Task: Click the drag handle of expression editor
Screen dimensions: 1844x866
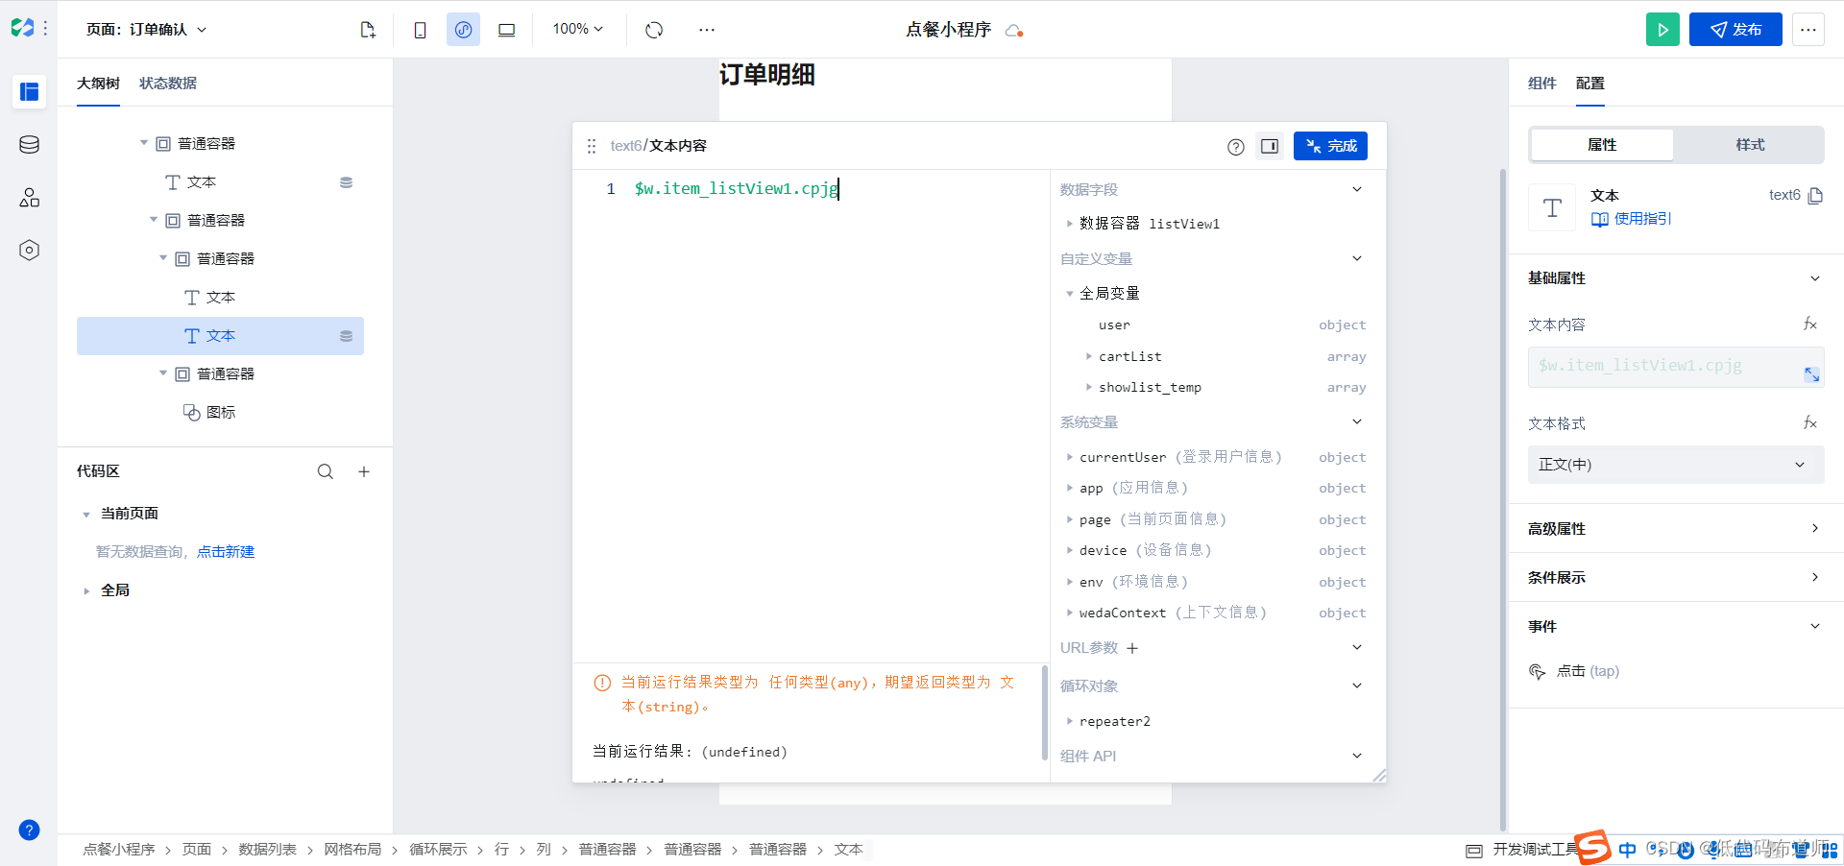Action: click(592, 146)
